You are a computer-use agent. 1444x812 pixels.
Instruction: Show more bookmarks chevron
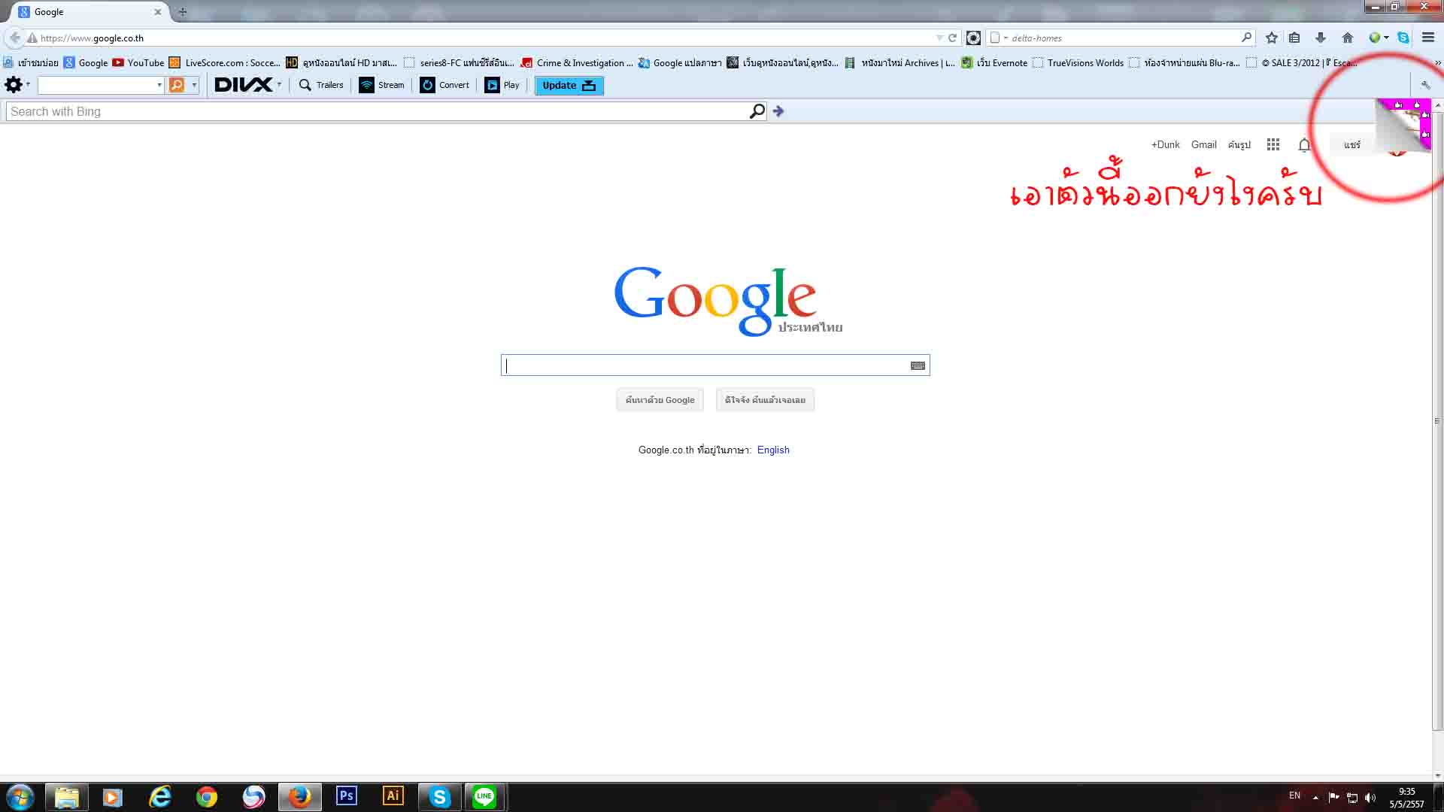pos(1438,63)
